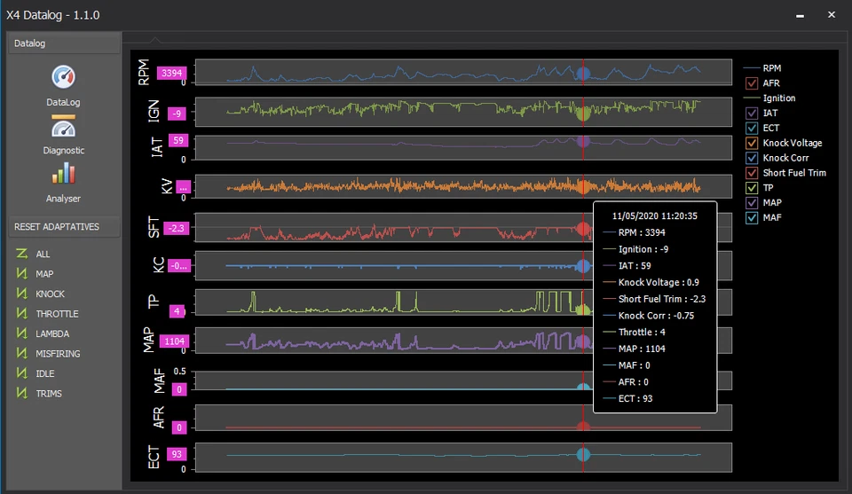
Task: Click the MISFIRING reset icon
Action: [x=22, y=354]
